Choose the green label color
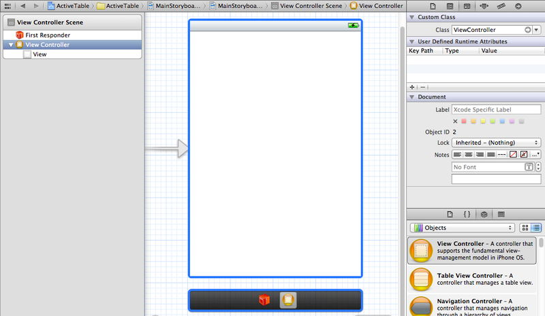Viewport: 545px width, 316px height. pos(493,121)
